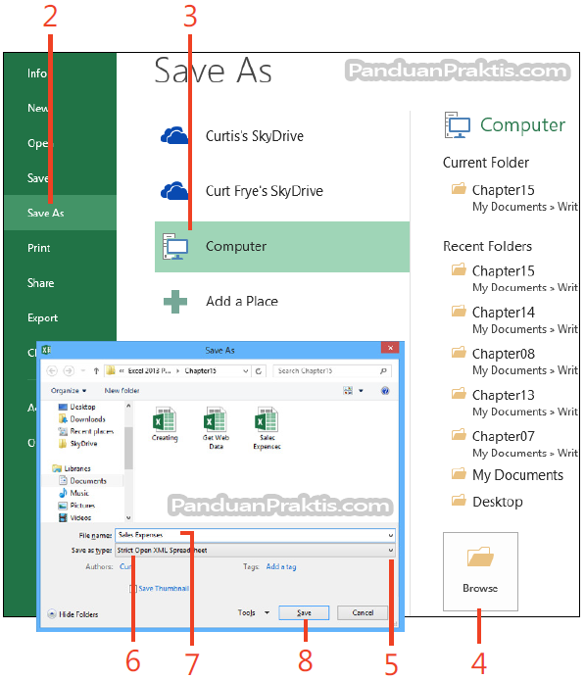Click the Forward arrow in Save As dialog
Screen dimensions: 585x679
(x=69, y=370)
